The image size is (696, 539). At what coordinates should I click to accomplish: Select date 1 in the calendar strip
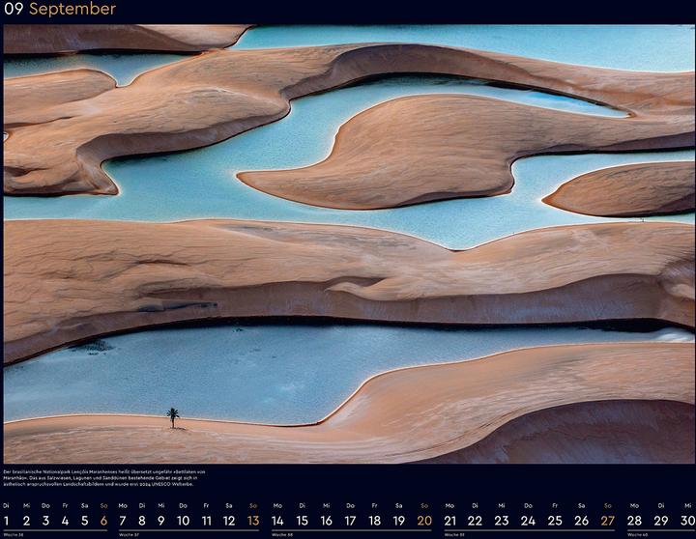[6, 521]
